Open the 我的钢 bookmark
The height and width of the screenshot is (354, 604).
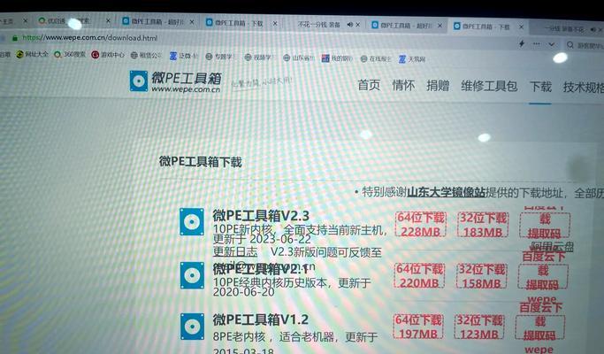point(336,58)
